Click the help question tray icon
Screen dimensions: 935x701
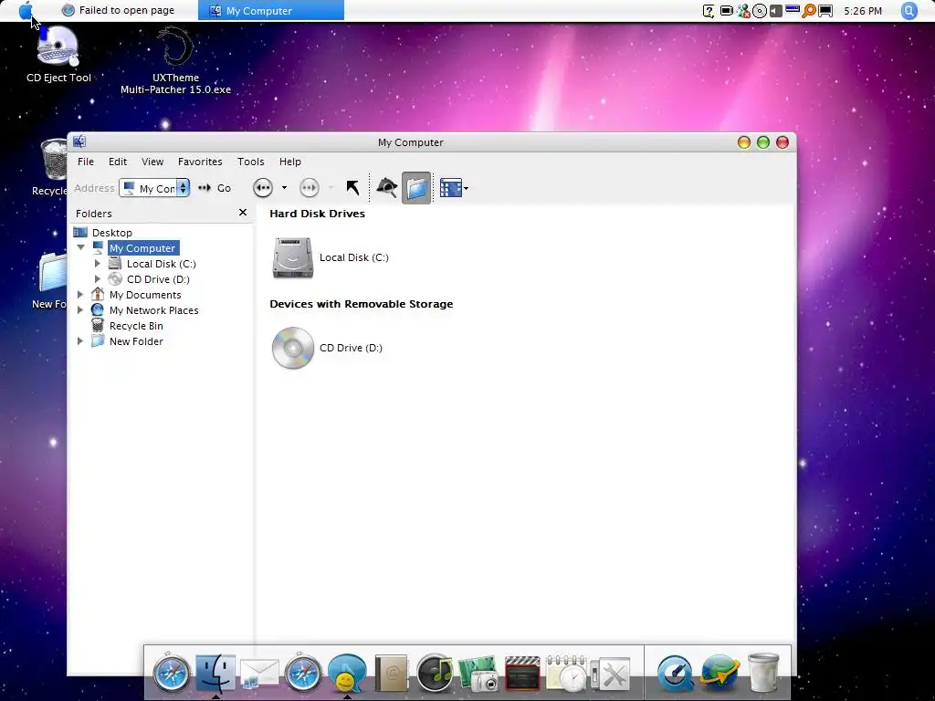(x=709, y=11)
